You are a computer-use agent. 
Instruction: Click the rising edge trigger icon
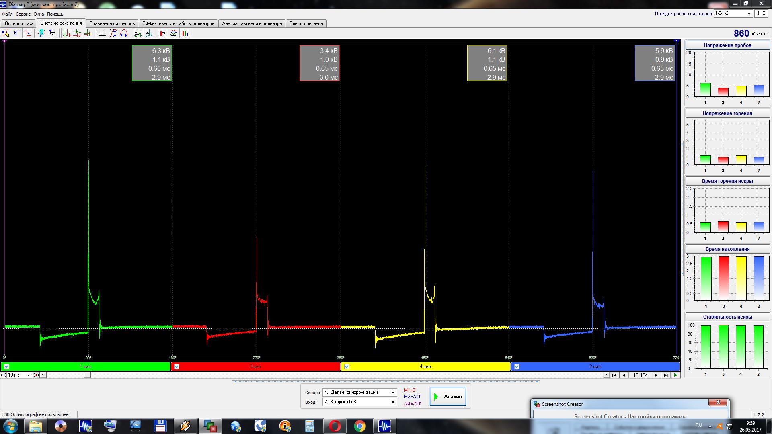coord(16,33)
